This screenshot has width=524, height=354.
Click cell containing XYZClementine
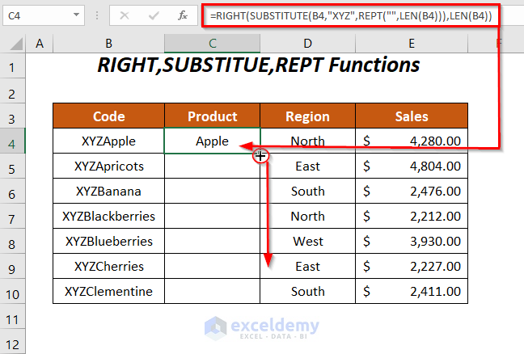click(108, 291)
